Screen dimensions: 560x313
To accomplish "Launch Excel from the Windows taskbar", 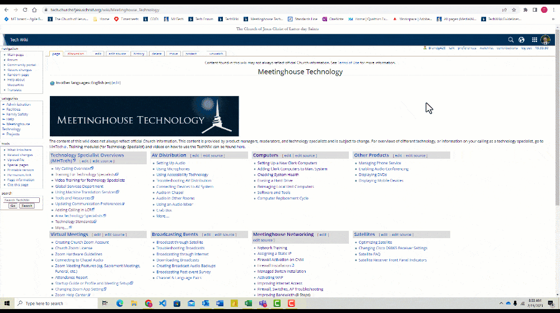I will coord(248,303).
